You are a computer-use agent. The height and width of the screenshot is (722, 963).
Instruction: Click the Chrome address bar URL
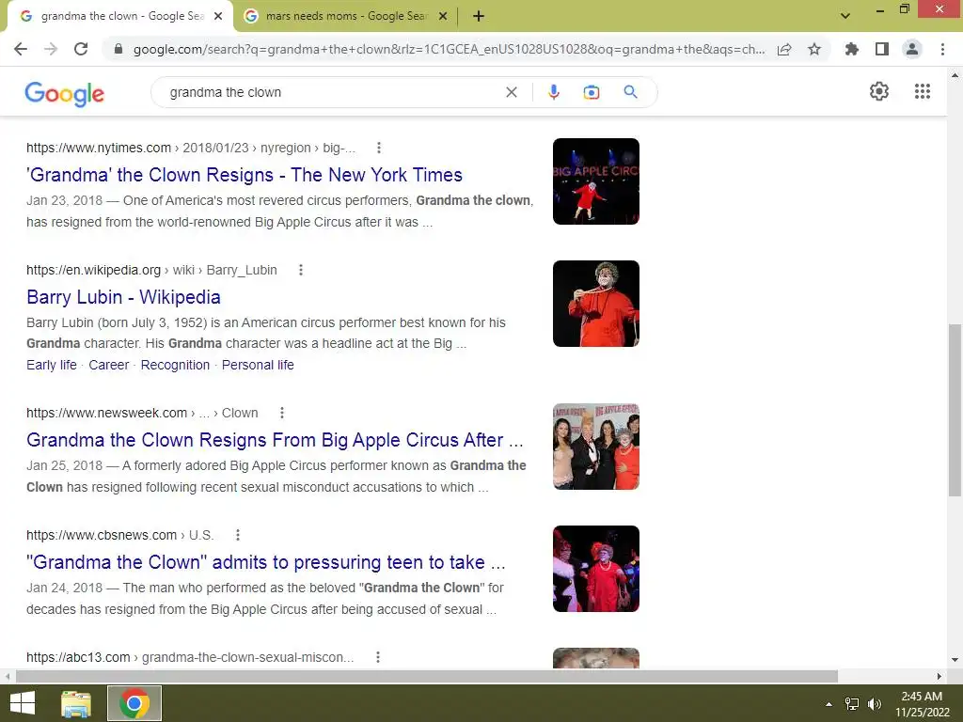pos(449,49)
